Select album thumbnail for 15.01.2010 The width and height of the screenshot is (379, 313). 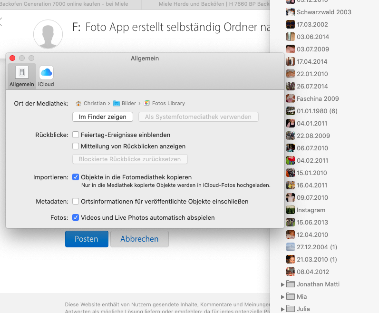(290, 173)
